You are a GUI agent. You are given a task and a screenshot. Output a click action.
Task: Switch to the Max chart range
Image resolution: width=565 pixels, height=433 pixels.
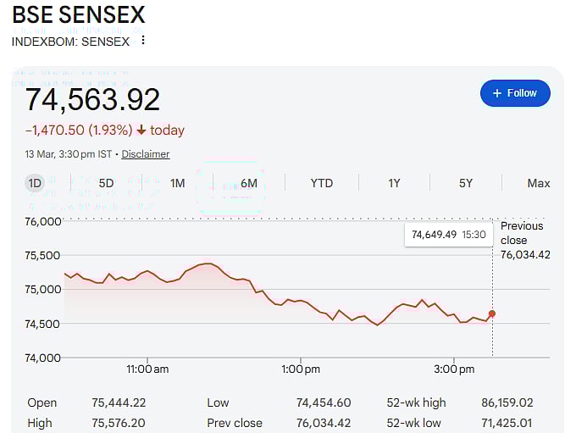click(538, 183)
